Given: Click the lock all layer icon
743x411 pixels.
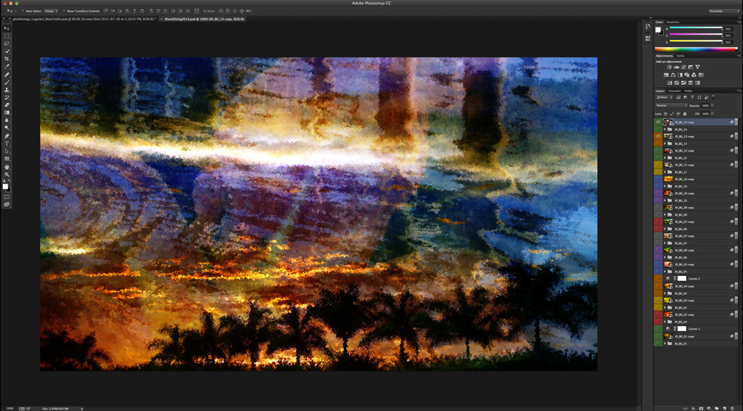Looking at the screenshot, I should 685,114.
